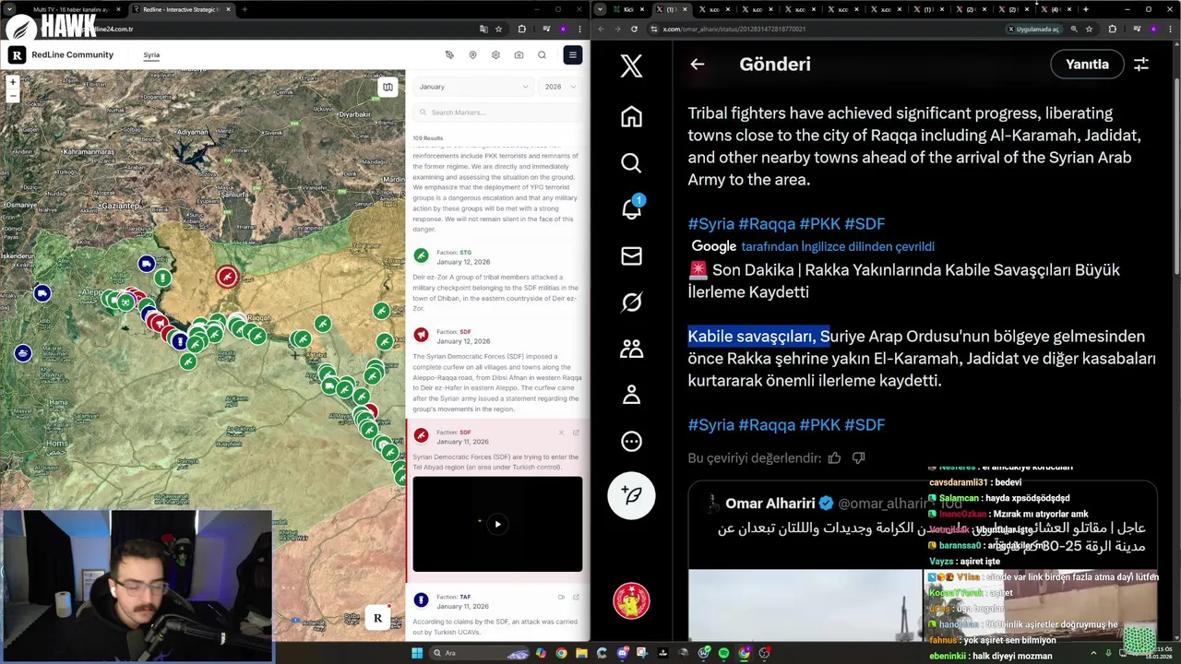
Task: Click the TAF January 11 entry text
Action: [x=495, y=626]
